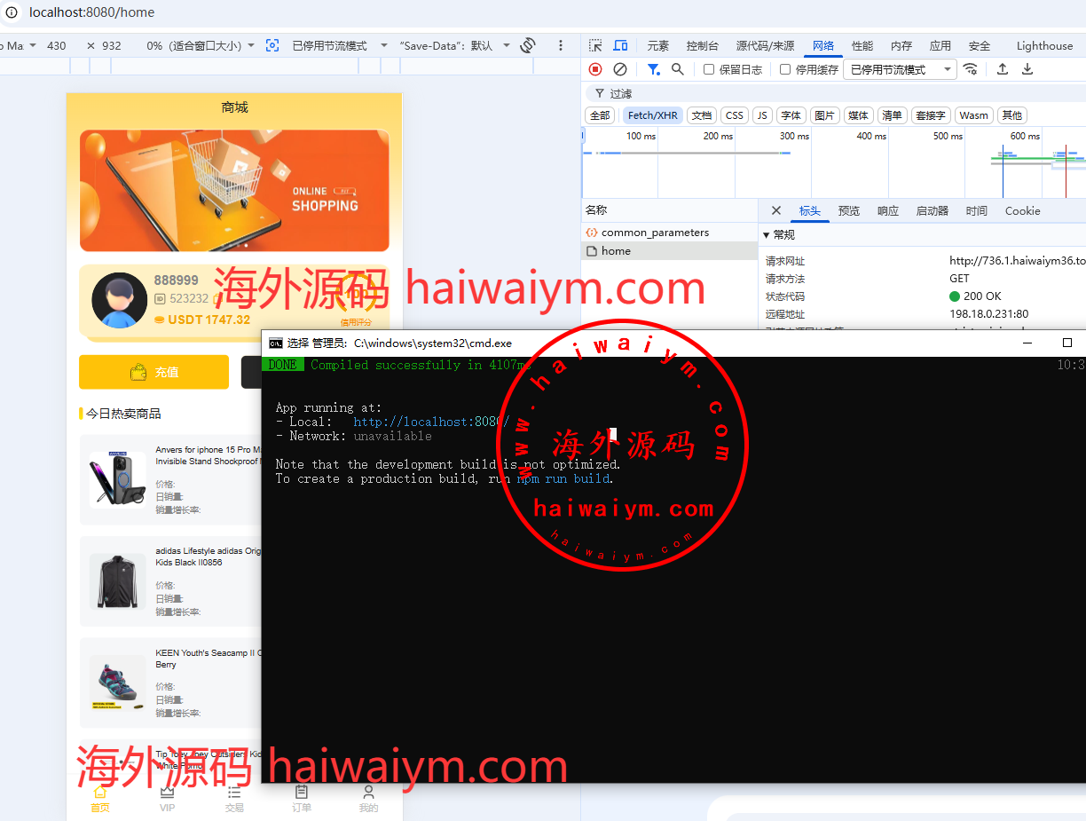Image resolution: width=1086 pixels, height=821 pixels.
Task: Clear the network log icon
Action: [x=620, y=69]
